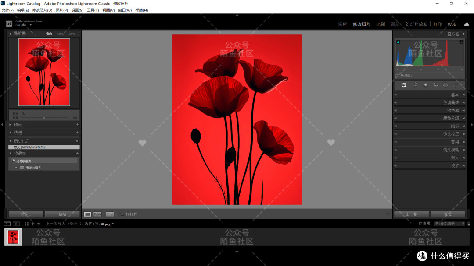This screenshot has height=266, width=474.
Task: Toggle visibility eye for 细节 panel
Action: (x=396, y=126)
